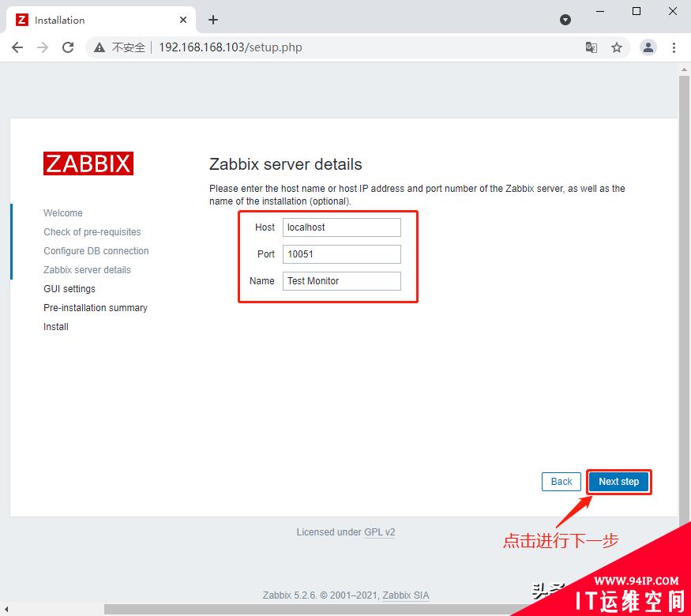This screenshot has width=691, height=616.
Task: Select the Check of pre-requisites step
Action: click(x=92, y=231)
